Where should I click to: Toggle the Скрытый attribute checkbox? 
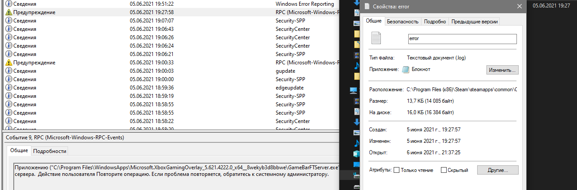point(443,170)
